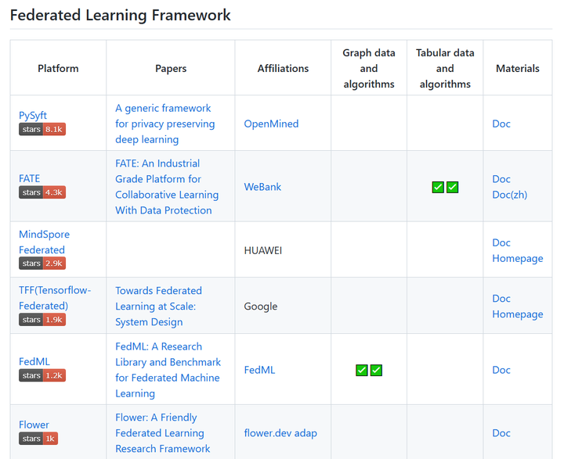Screen dimensions: 564x459
Task: Open the FATE Industrial Grade Platform paper
Action: (167, 187)
